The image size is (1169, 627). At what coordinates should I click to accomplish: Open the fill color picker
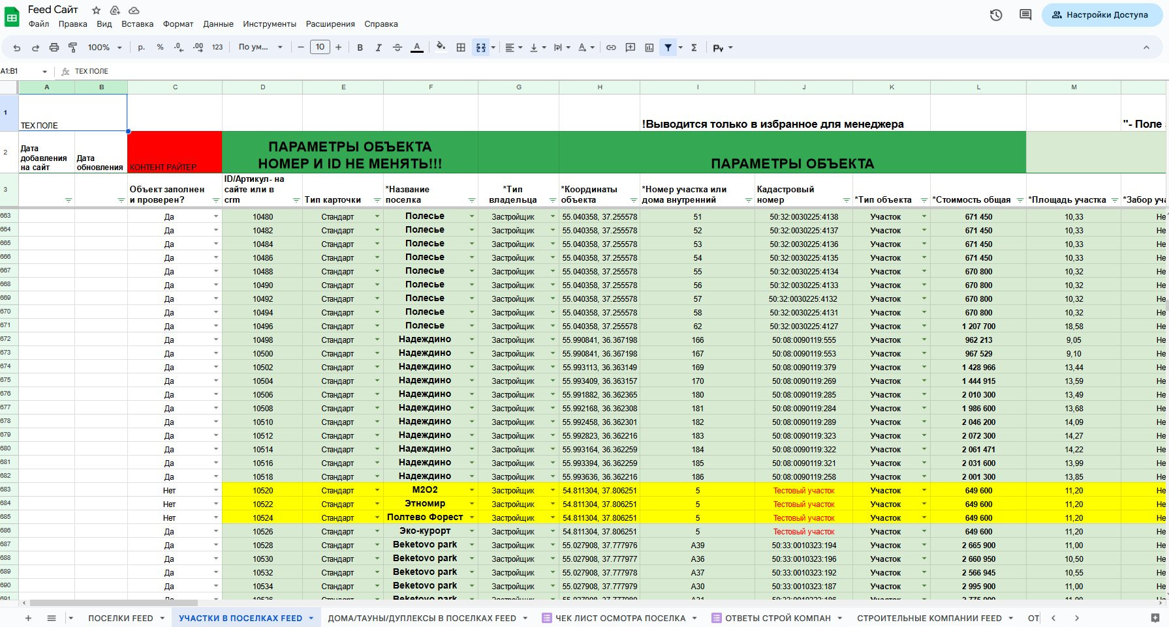coord(441,48)
